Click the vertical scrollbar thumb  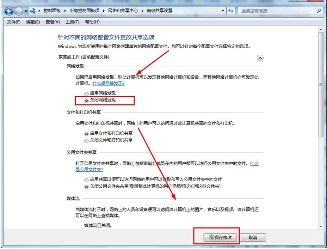pos(321,85)
